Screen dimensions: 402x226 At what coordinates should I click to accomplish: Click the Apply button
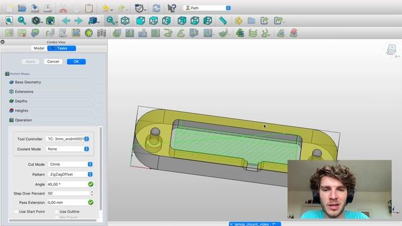pos(30,62)
